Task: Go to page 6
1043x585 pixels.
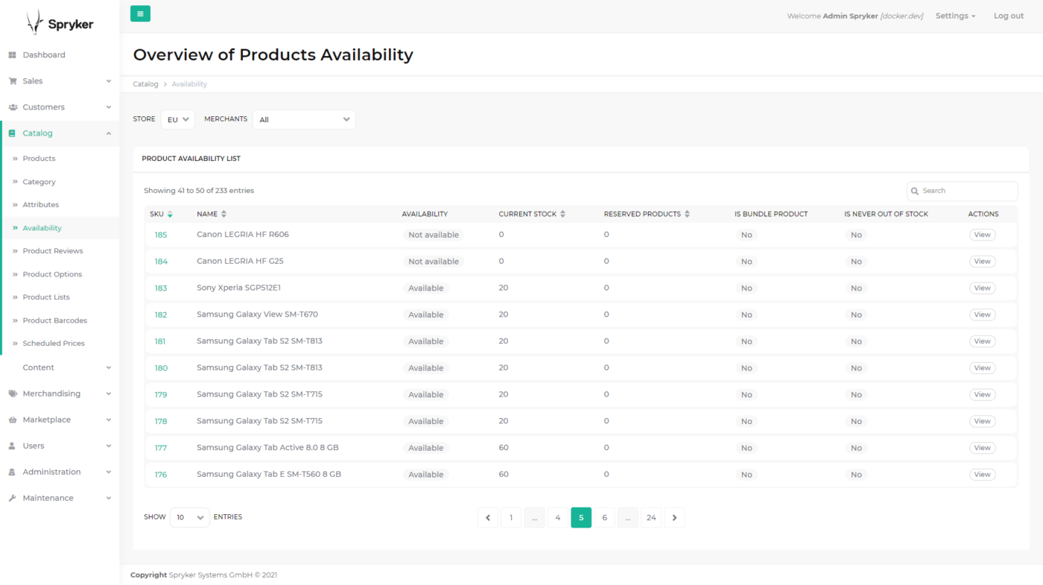Action: click(604, 518)
